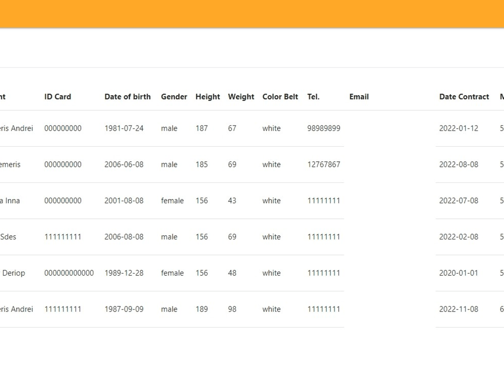Click height value 187
The height and width of the screenshot is (378, 504).
coord(202,128)
